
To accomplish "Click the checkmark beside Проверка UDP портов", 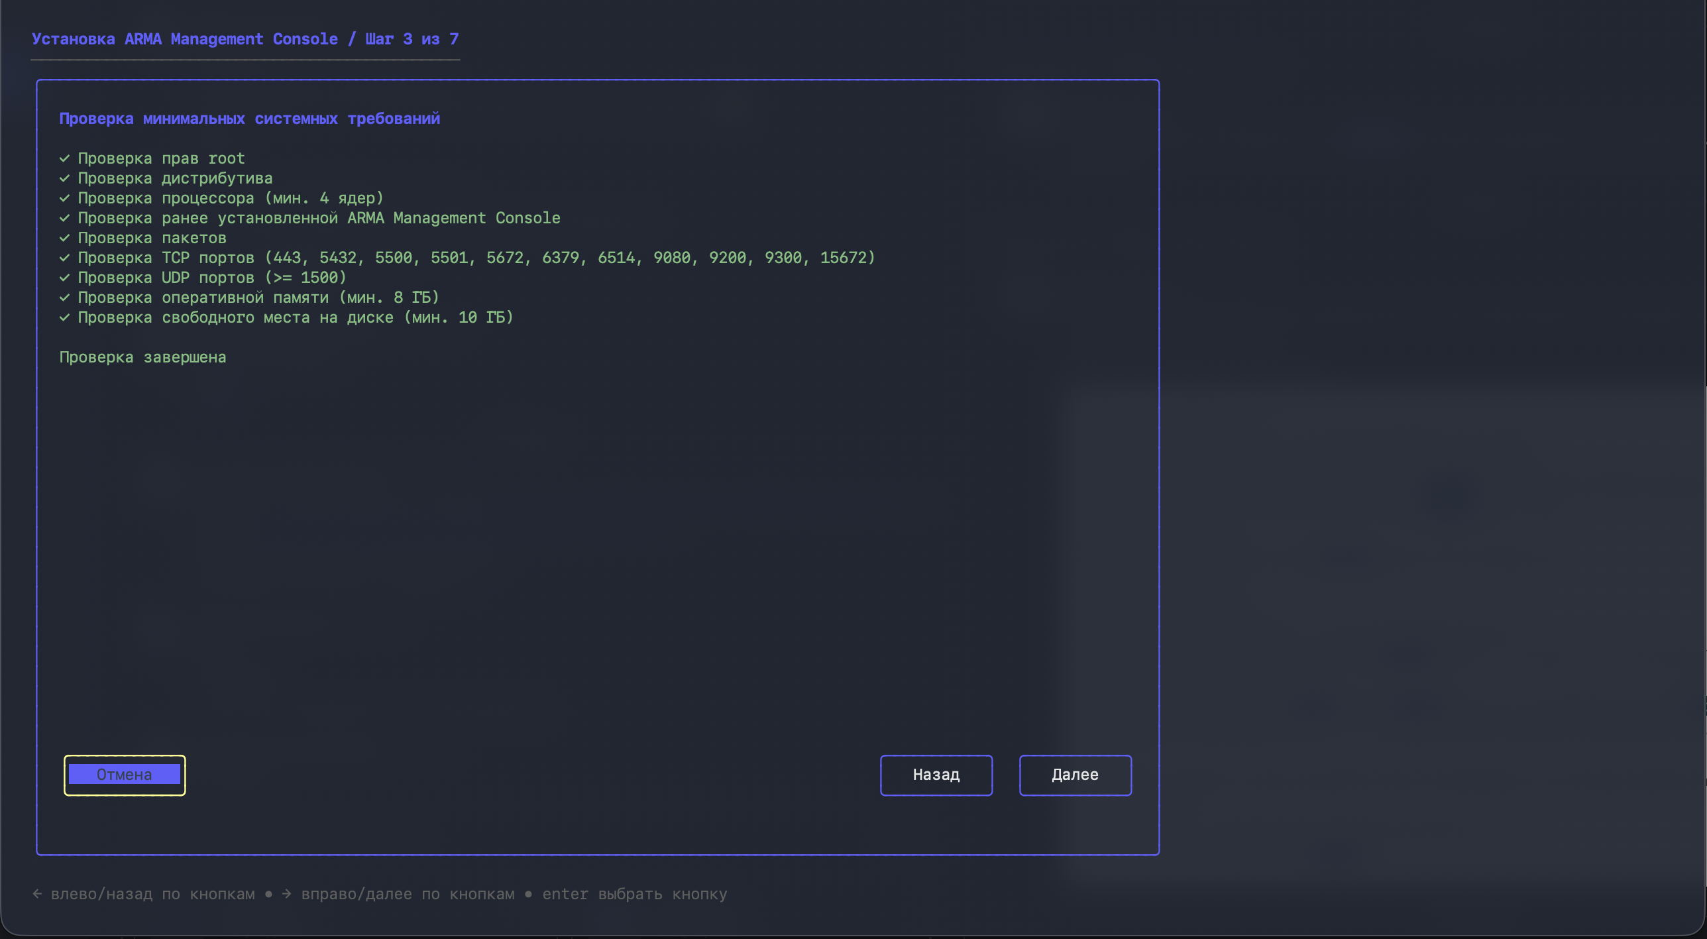I will click(x=64, y=278).
